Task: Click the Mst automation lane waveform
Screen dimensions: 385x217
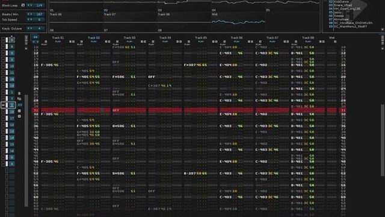Action: click(x=238, y=22)
